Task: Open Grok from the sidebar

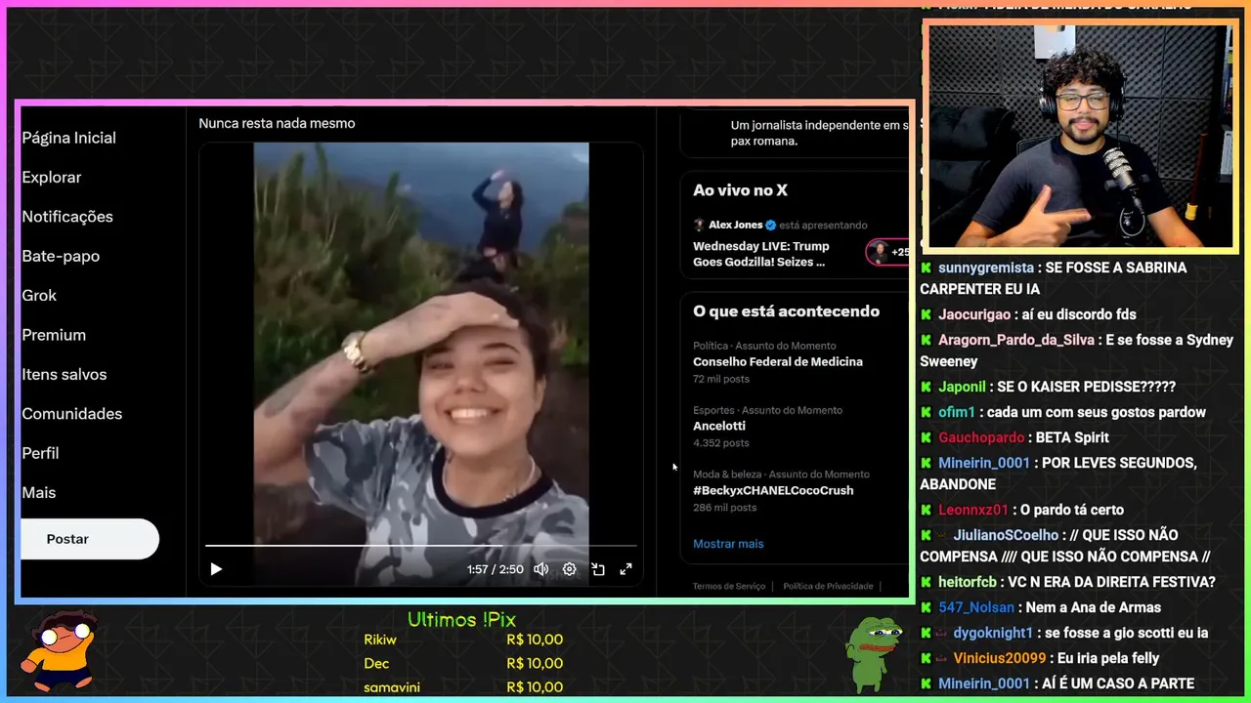Action: (39, 296)
